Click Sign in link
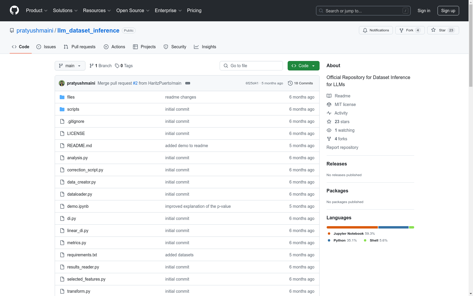The height and width of the screenshot is (296, 473). 424,11
